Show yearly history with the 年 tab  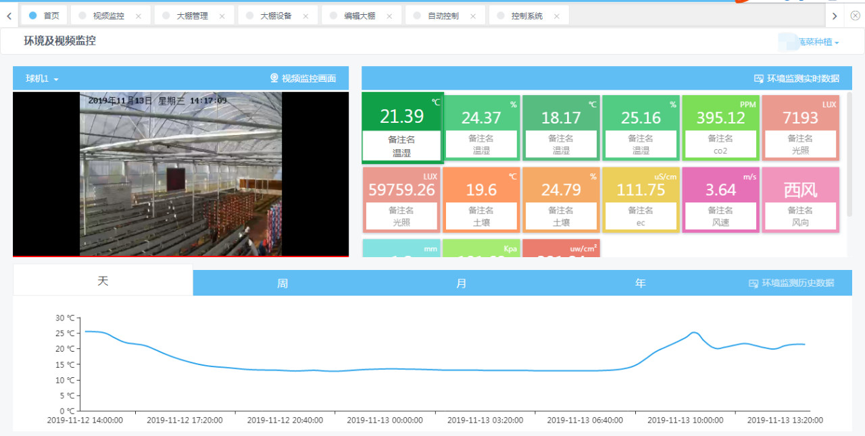(x=641, y=283)
